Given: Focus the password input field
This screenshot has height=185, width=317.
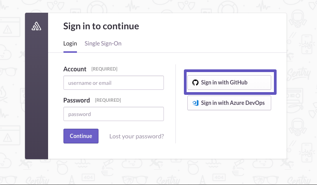Looking at the screenshot, I should 113,114.
